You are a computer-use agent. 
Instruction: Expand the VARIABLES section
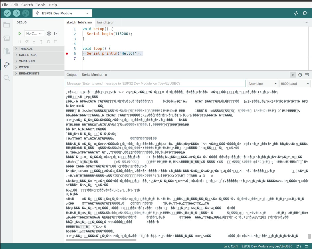point(39,61)
